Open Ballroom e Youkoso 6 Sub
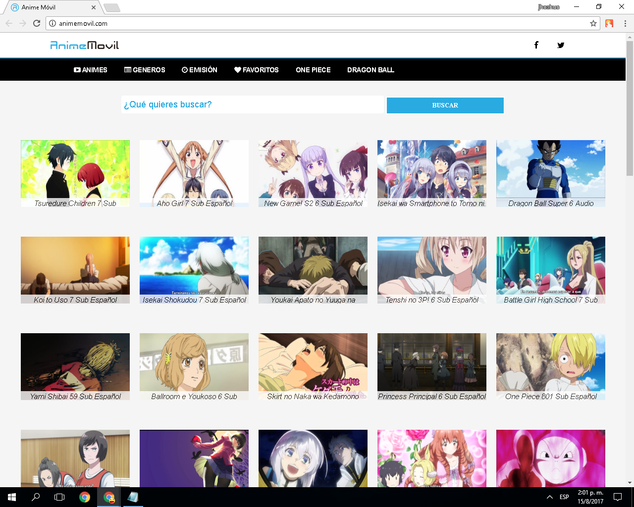 coord(194,366)
